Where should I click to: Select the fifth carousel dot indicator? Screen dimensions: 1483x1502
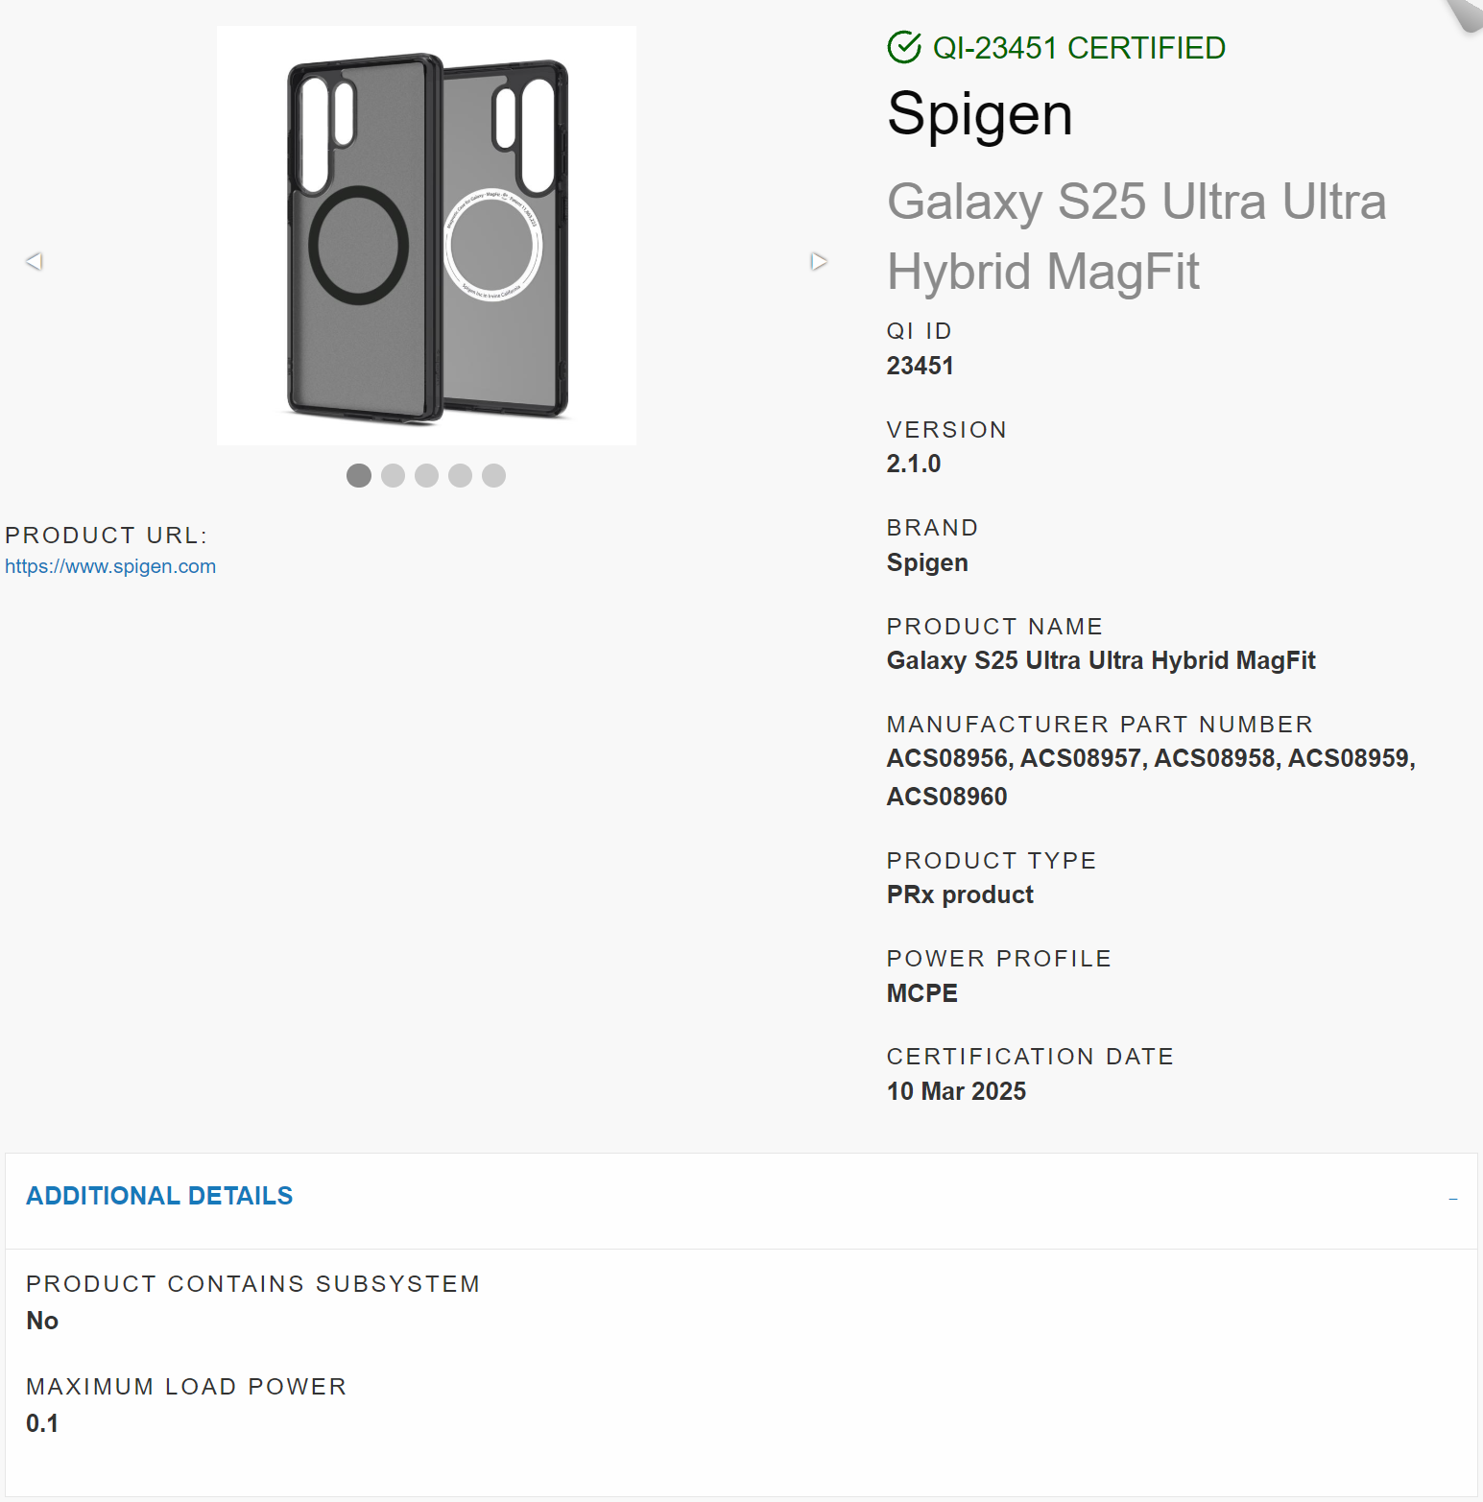(x=493, y=475)
